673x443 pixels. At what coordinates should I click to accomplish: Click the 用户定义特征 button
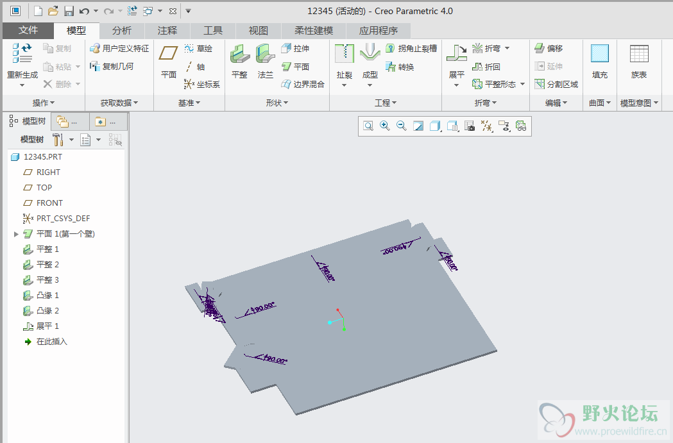coord(119,49)
